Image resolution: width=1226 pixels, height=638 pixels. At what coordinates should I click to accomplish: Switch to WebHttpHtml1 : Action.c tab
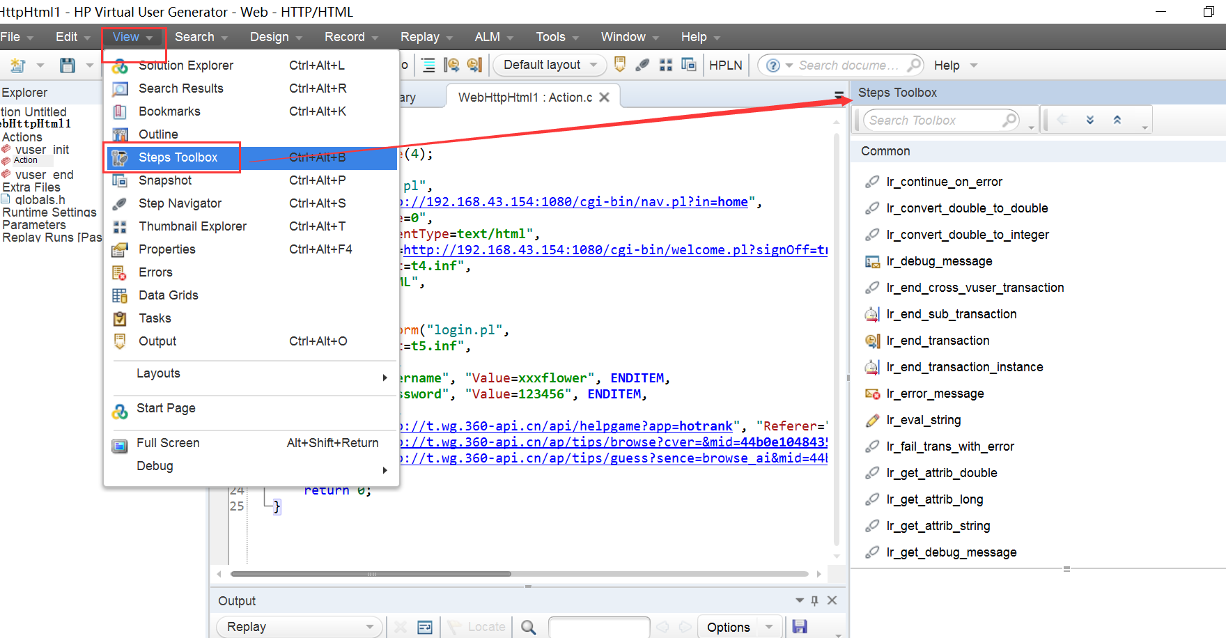pos(525,98)
